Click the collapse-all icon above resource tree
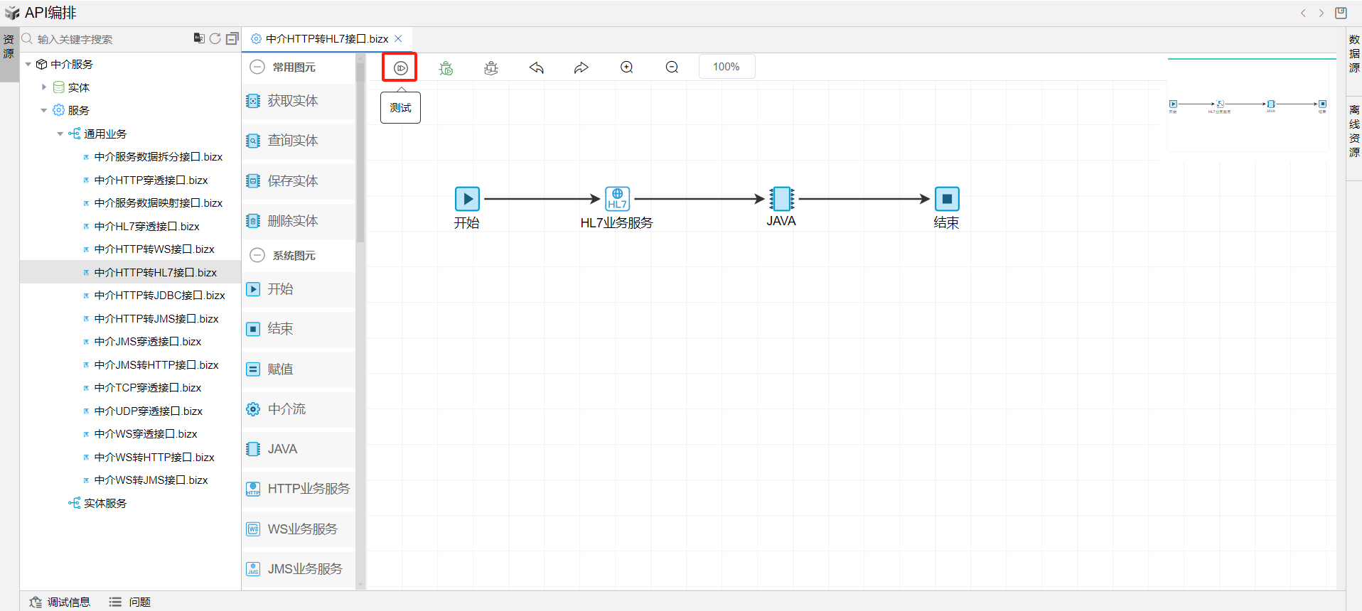Viewport: 1362px width, 611px height. (x=232, y=38)
